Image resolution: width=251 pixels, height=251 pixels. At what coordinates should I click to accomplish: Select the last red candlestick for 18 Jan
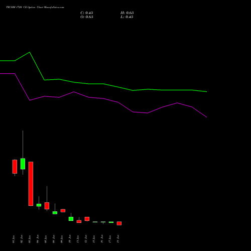pos(119,223)
